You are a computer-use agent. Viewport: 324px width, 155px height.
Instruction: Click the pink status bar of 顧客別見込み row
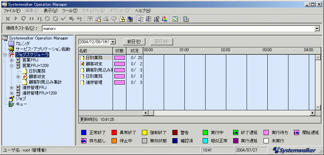point(120,70)
